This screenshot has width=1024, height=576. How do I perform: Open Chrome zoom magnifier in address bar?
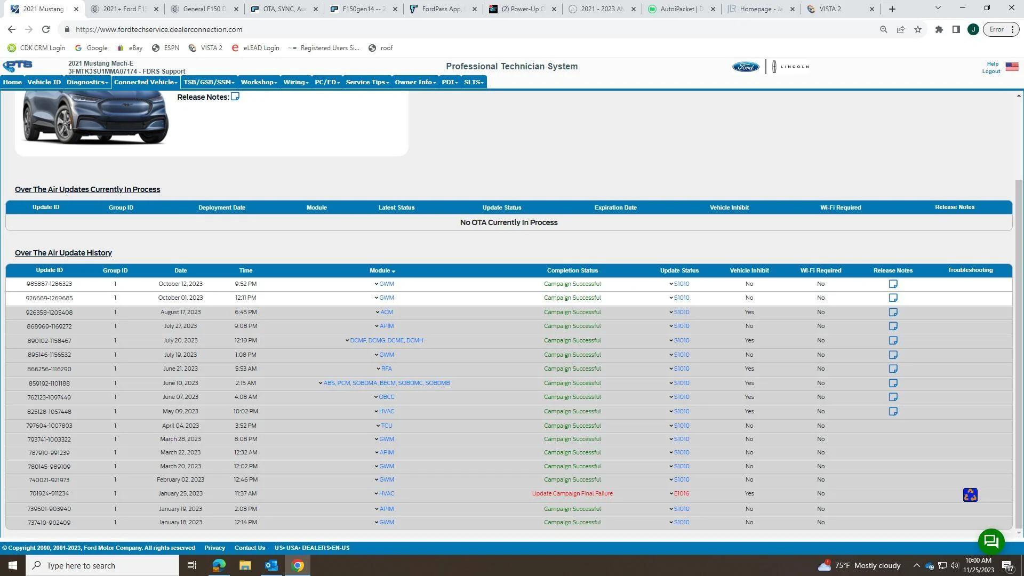coord(883,29)
